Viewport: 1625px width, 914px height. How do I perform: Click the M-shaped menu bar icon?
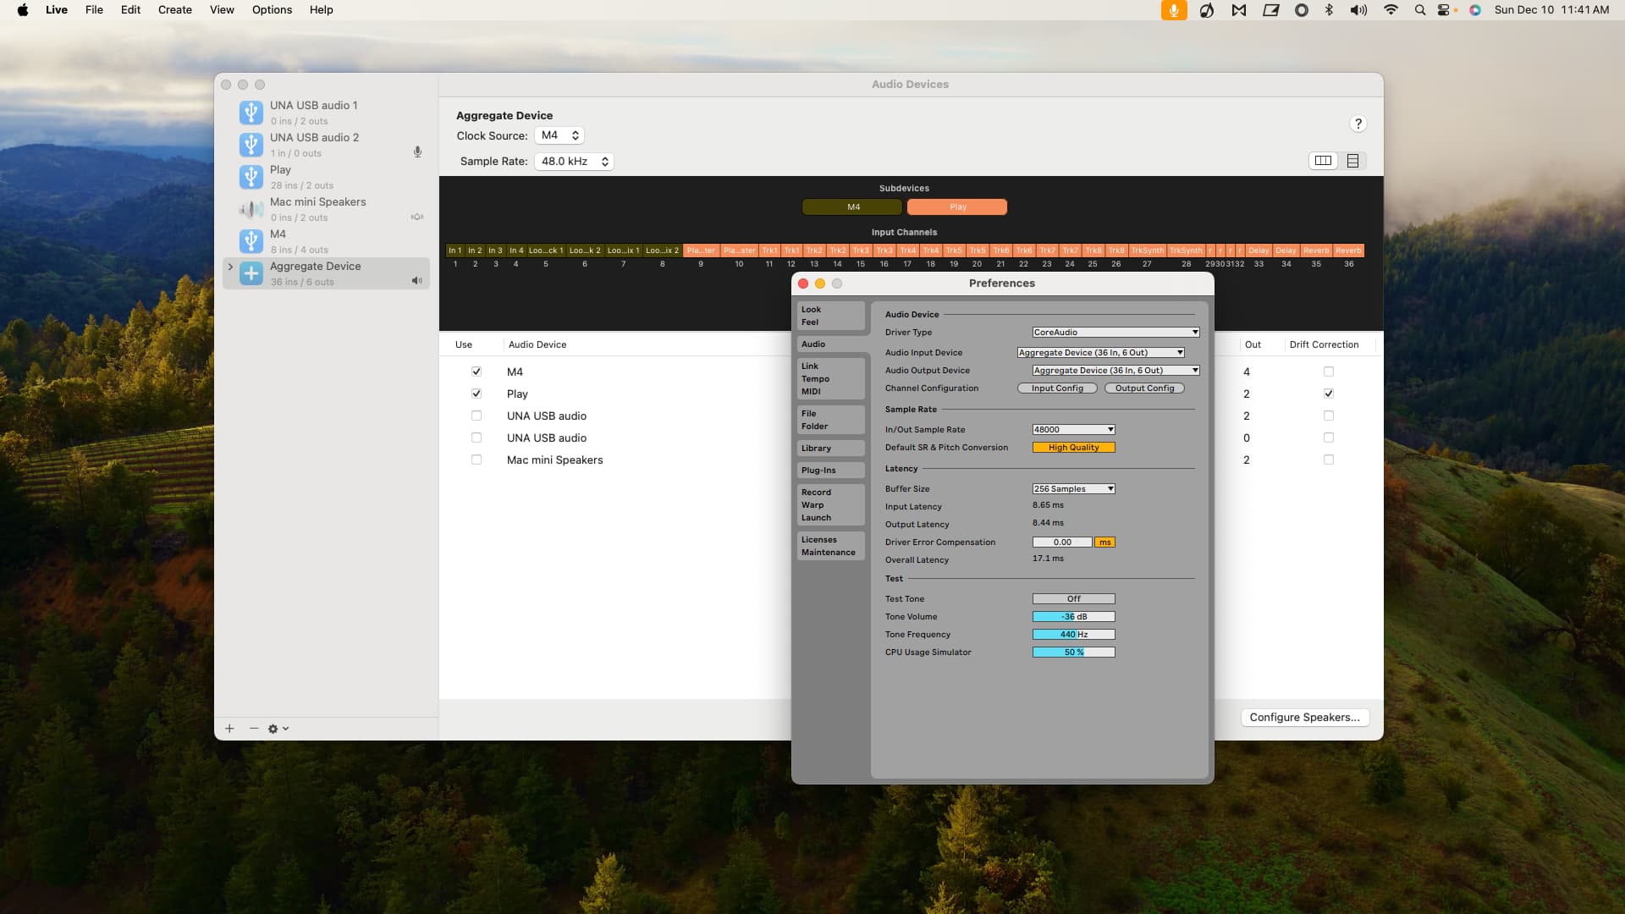point(1239,10)
